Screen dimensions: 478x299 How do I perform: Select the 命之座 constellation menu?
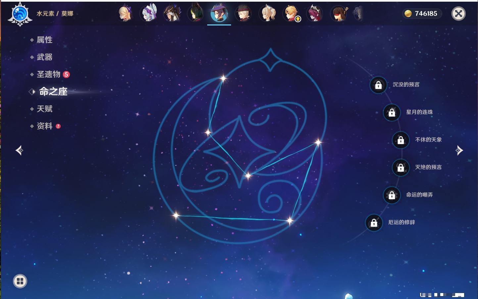53,92
